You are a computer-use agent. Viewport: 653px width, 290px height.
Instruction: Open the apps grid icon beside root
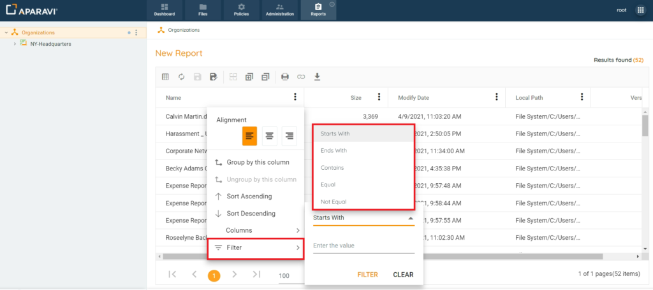point(640,10)
